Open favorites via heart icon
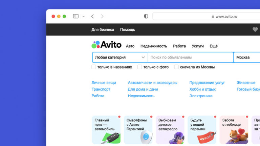The height and width of the screenshot is (146, 260). point(255,30)
